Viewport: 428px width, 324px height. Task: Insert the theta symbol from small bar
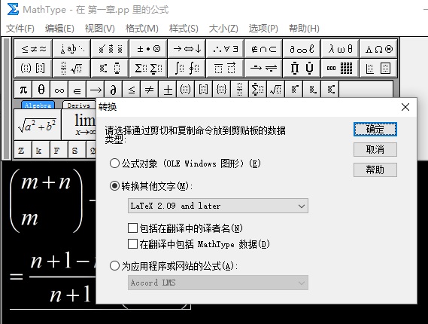(x=41, y=90)
